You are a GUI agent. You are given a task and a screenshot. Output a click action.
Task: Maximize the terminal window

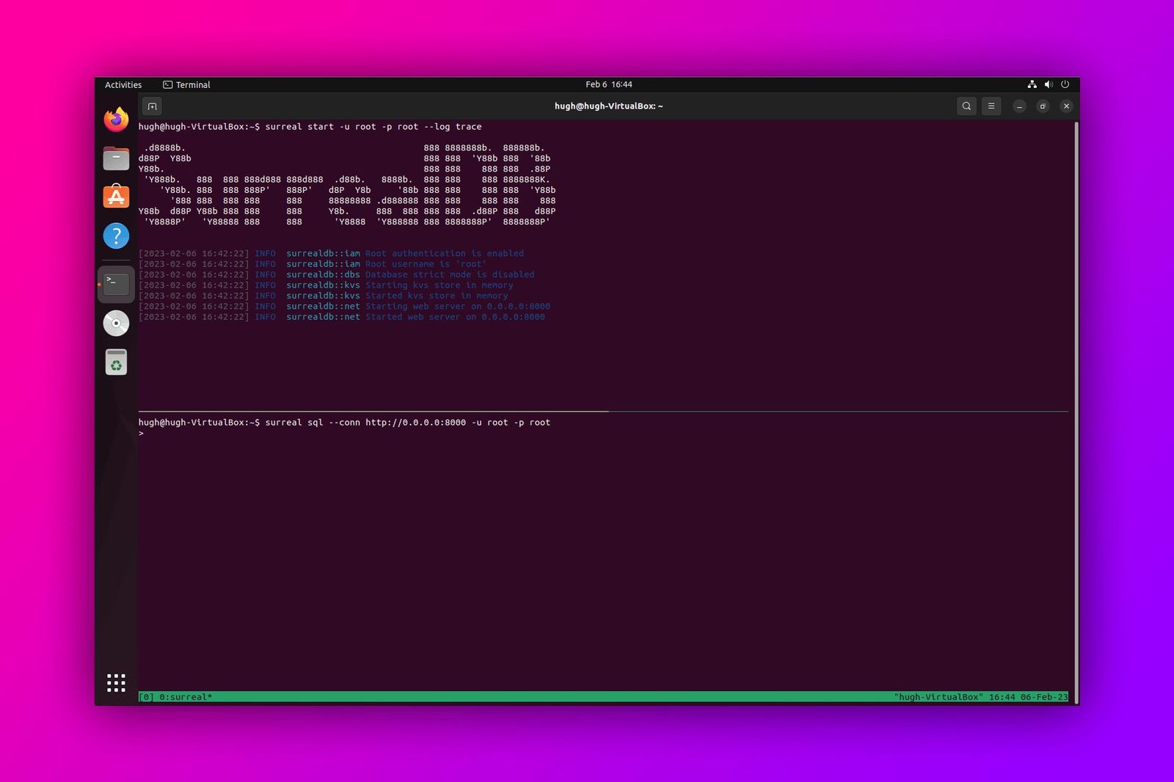pos(1043,106)
